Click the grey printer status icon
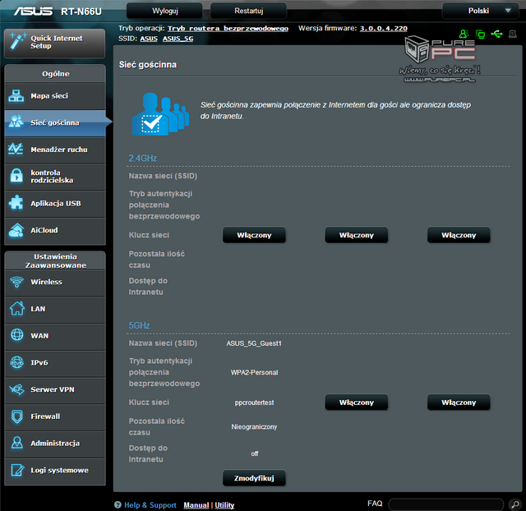Viewport: 526px width, 511px height. point(513,34)
